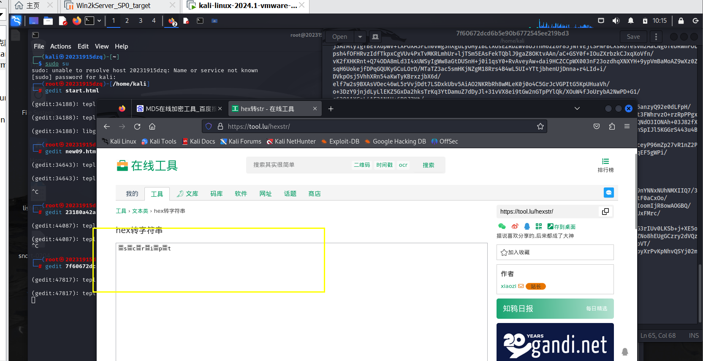Select the 文库 navigation tab
Viewport: 703px width, 361px height.
[x=187, y=194]
